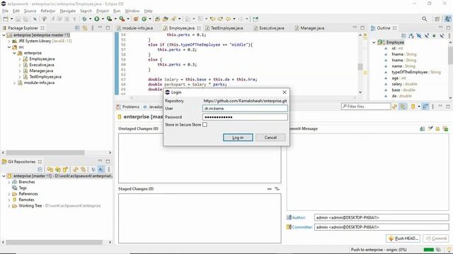Screen dimensions: 453x254
Task: Toggle Hide Static members in Outline
Action: point(426,36)
